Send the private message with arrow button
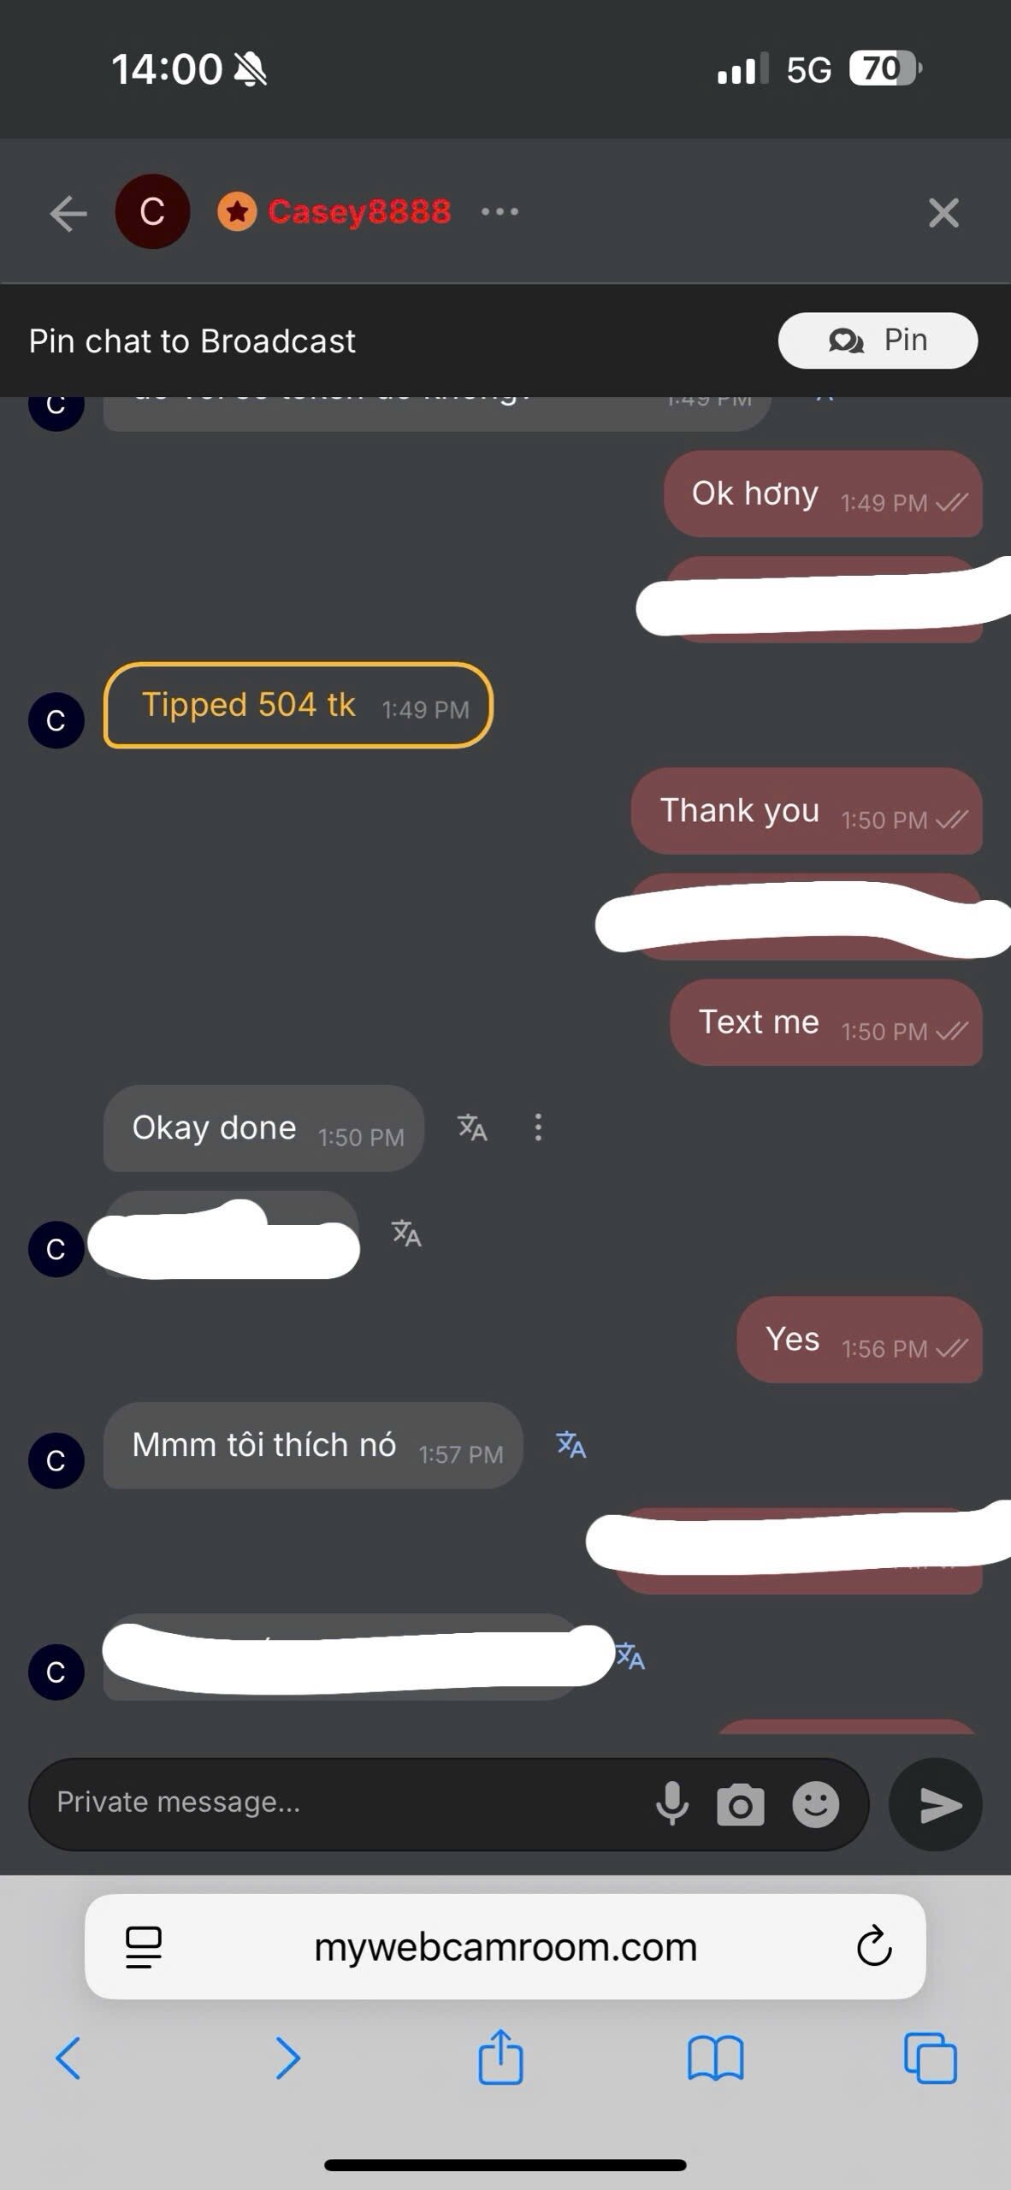1011x2190 pixels. click(x=937, y=1805)
